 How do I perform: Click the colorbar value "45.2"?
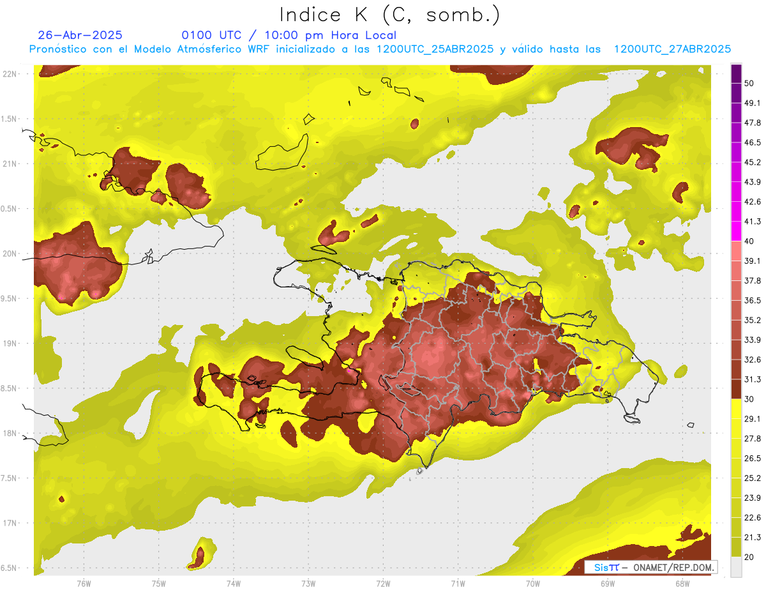(753, 163)
